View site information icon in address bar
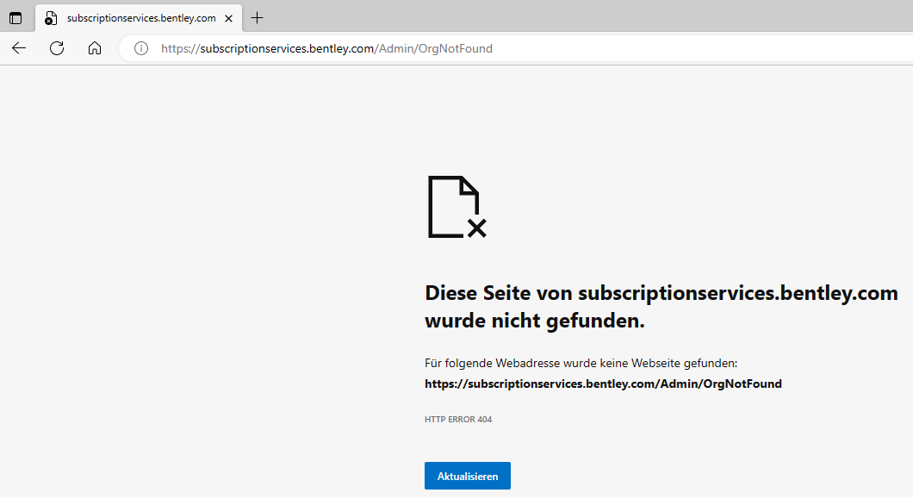Viewport: 913px width, 499px height. (141, 48)
